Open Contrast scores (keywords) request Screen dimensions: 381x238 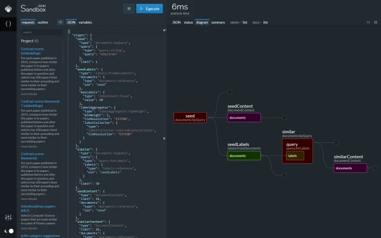pyautogui.click(x=32, y=156)
